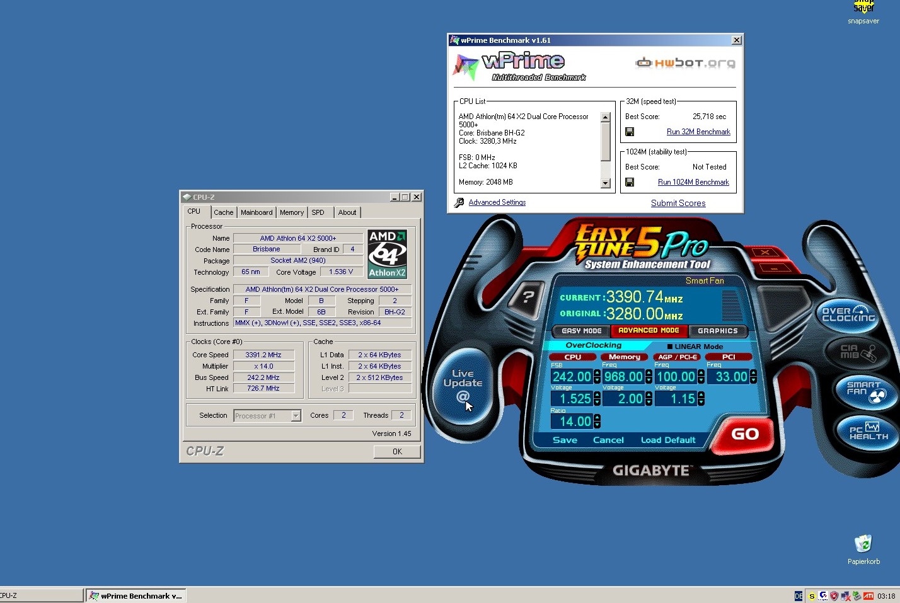Switch to the Mainboard tab in CPU-Z

[x=257, y=213]
